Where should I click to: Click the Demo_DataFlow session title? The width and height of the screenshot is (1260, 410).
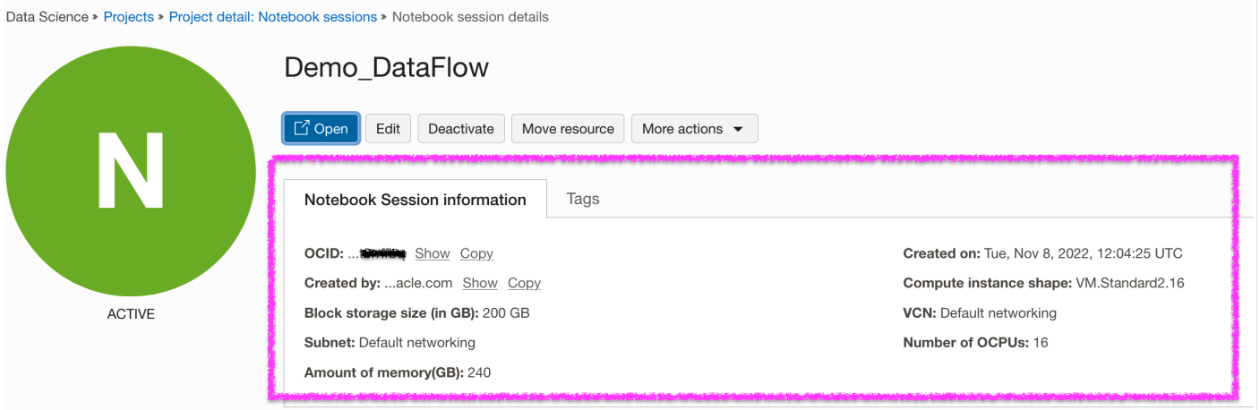(386, 68)
